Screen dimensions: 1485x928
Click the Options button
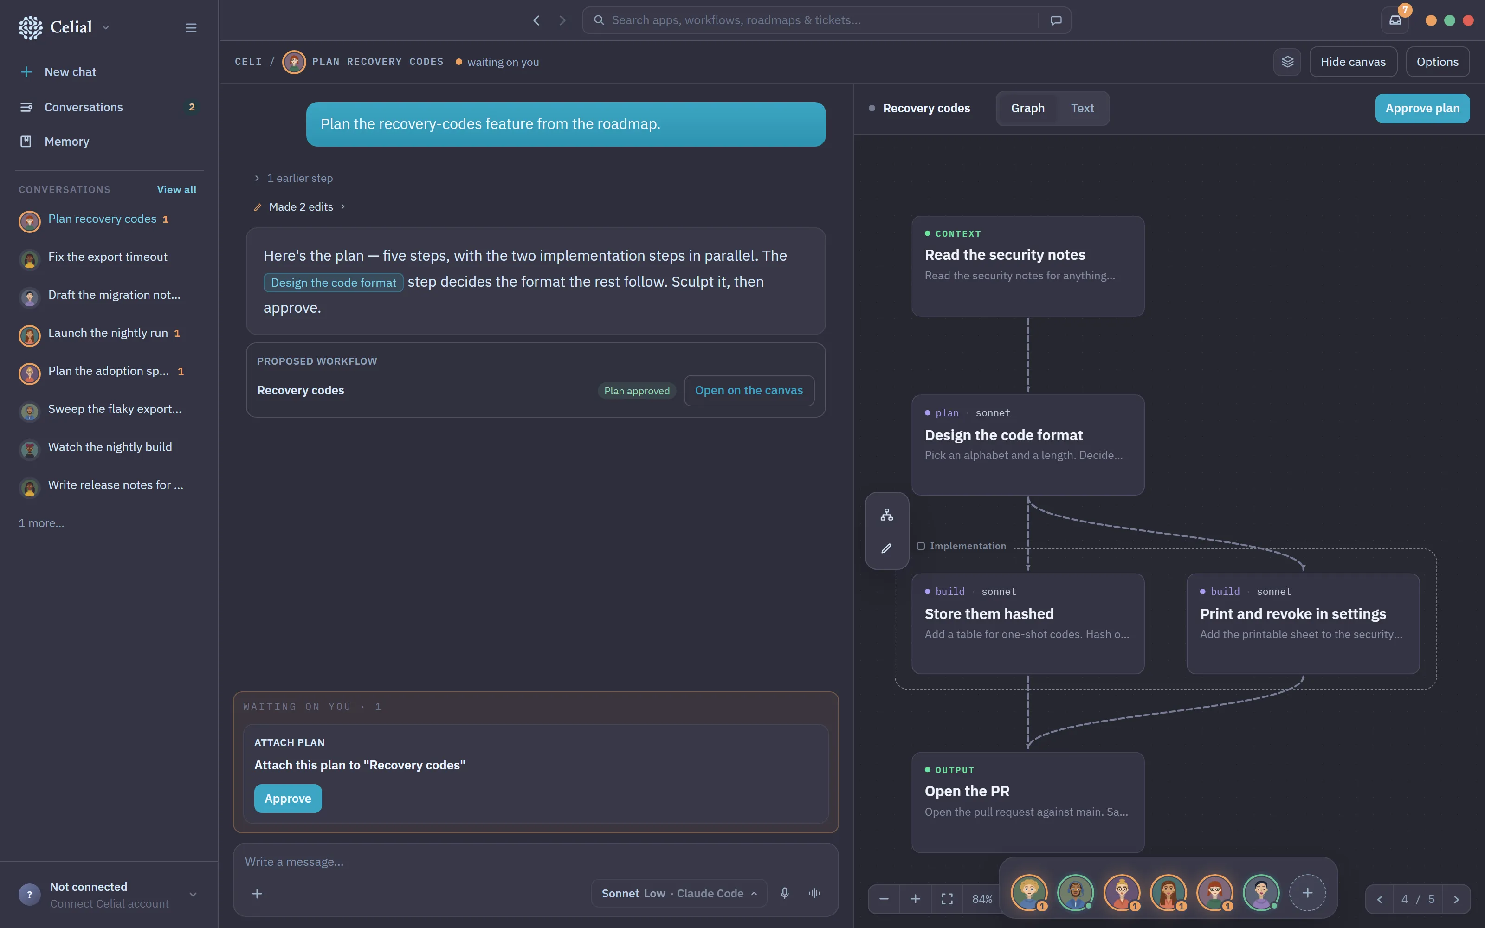click(x=1437, y=62)
